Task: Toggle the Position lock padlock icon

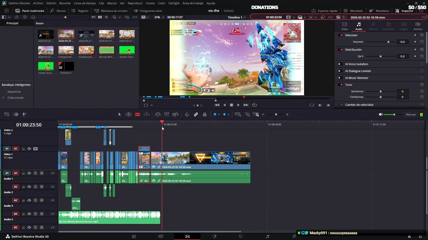Action: click(x=205, y=114)
